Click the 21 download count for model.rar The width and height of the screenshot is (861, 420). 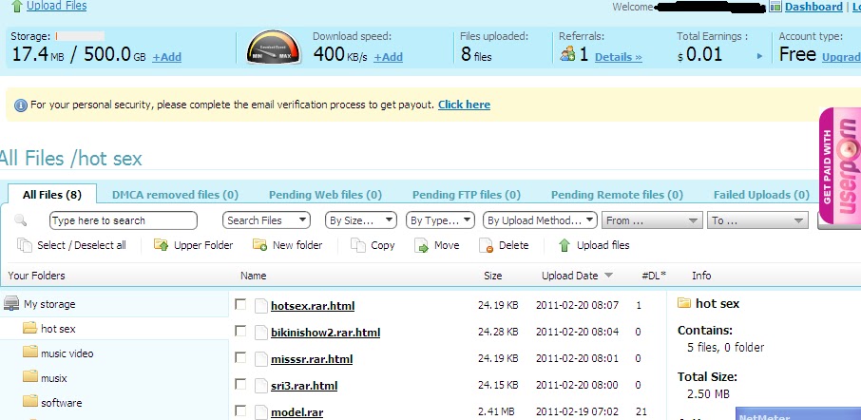pyautogui.click(x=641, y=410)
